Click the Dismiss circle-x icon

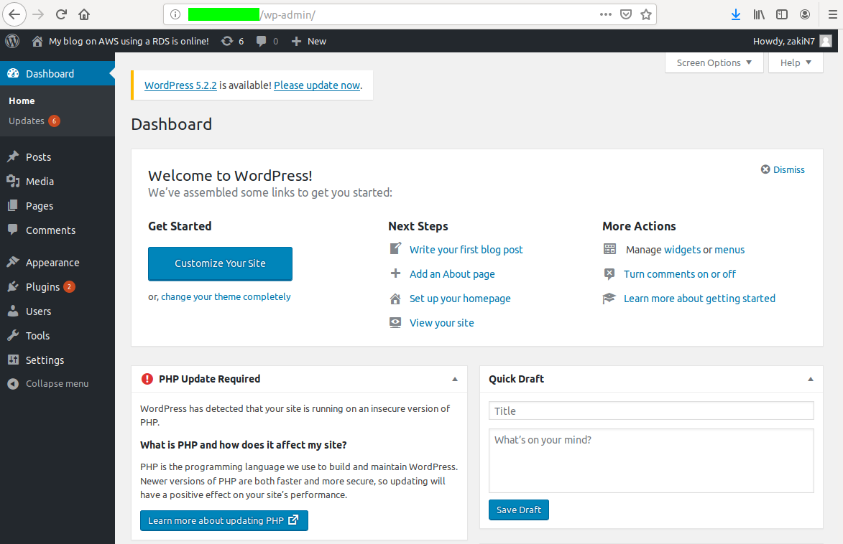pos(765,169)
